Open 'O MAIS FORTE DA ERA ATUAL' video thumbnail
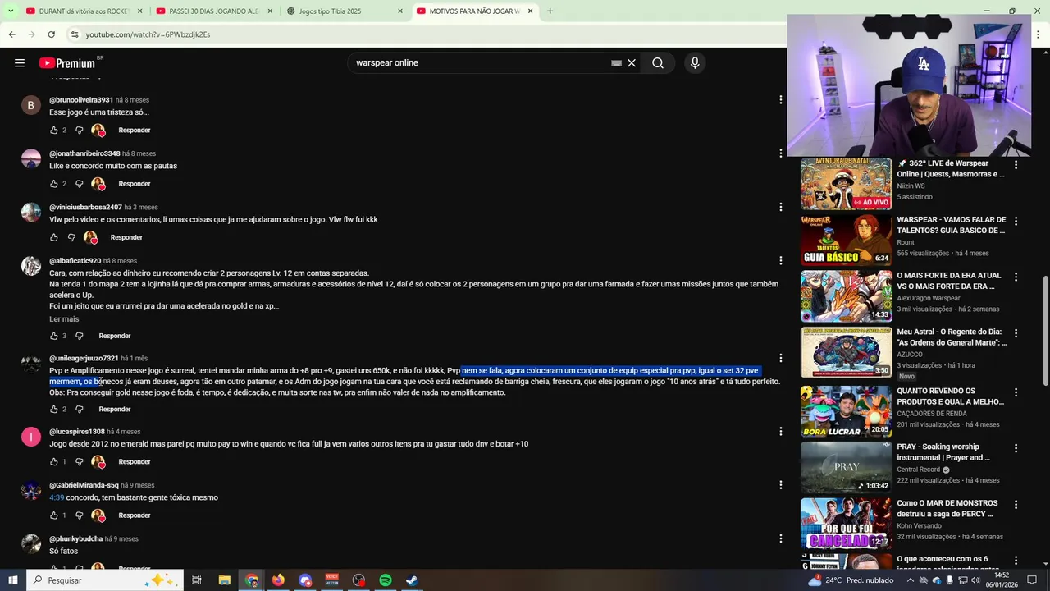Screen dimensions: 1050x591 click(x=846, y=296)
